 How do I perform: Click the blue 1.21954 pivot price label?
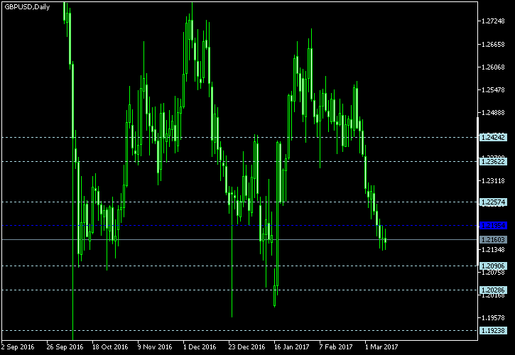tap(493, 225)
